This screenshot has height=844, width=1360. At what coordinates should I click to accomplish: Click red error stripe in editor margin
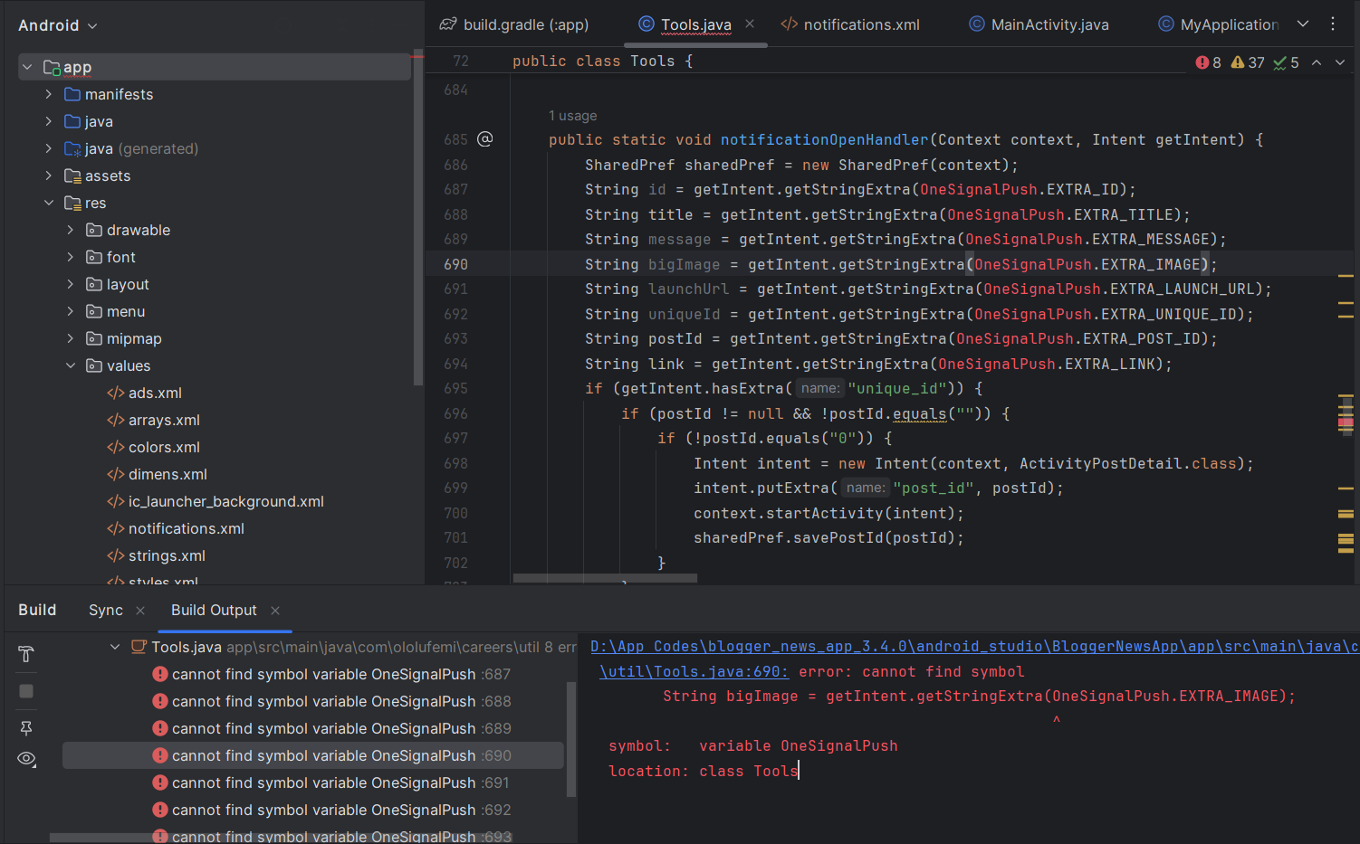click(1346, 422)
